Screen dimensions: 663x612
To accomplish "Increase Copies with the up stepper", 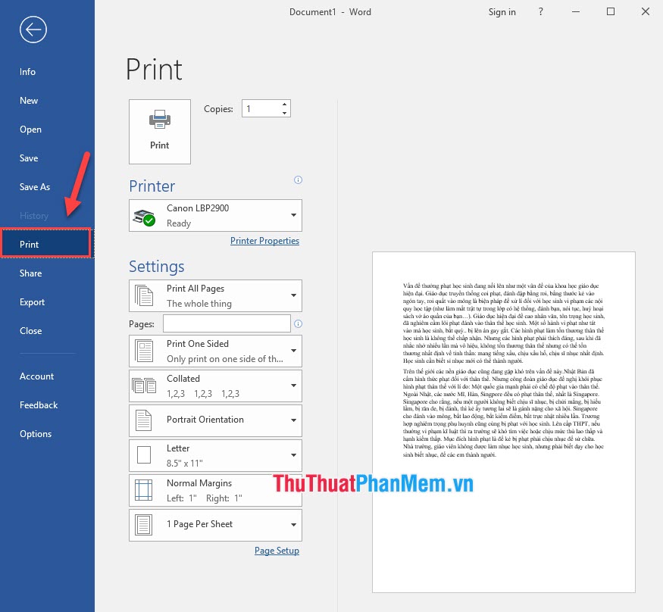I will point(284,104).
